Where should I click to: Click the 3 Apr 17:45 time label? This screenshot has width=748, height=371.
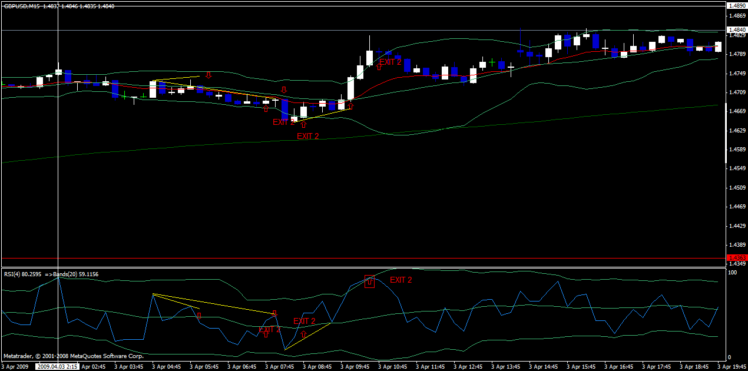656,366
